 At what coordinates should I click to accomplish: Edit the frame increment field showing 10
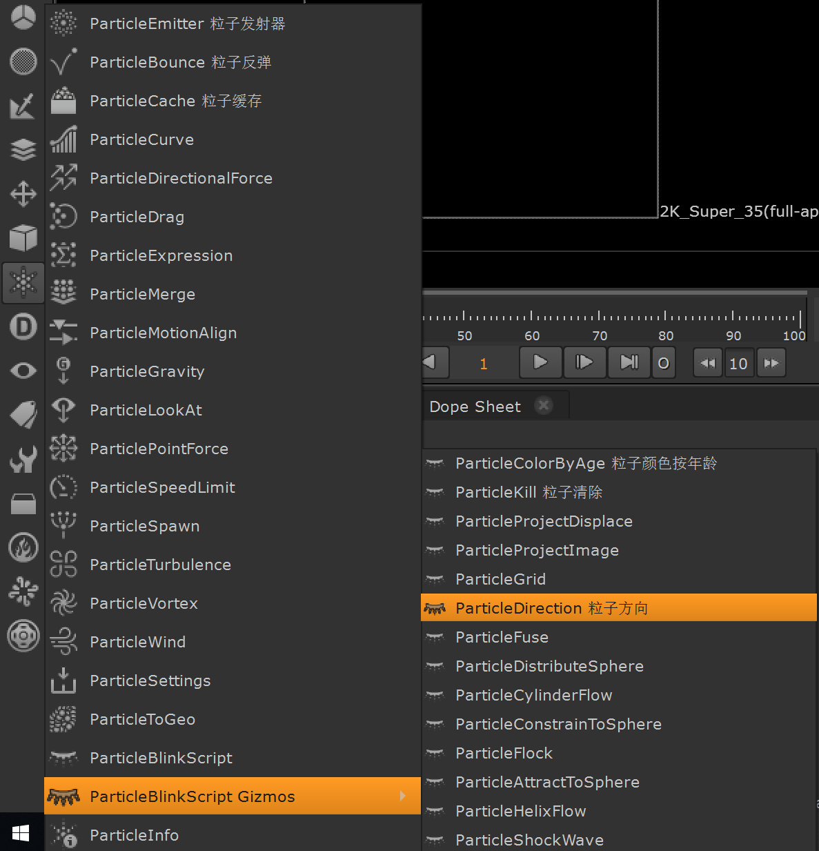739,363
